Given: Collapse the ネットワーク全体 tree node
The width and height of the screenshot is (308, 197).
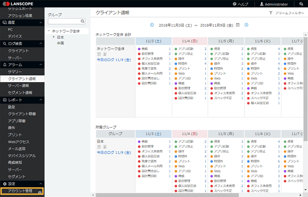Looking at the screenshot, I should coord(49,31).
